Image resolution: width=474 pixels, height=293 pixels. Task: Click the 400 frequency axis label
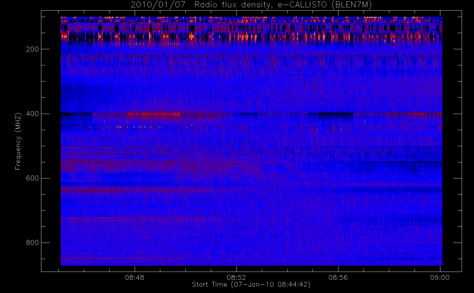(x=32, y=114)
